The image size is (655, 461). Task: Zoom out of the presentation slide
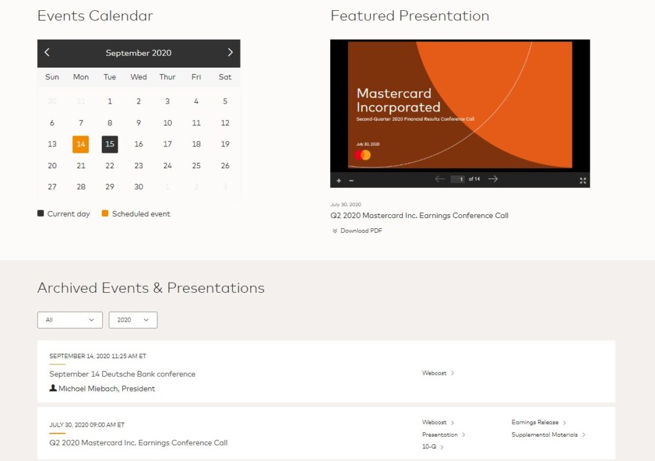point(351,180)
